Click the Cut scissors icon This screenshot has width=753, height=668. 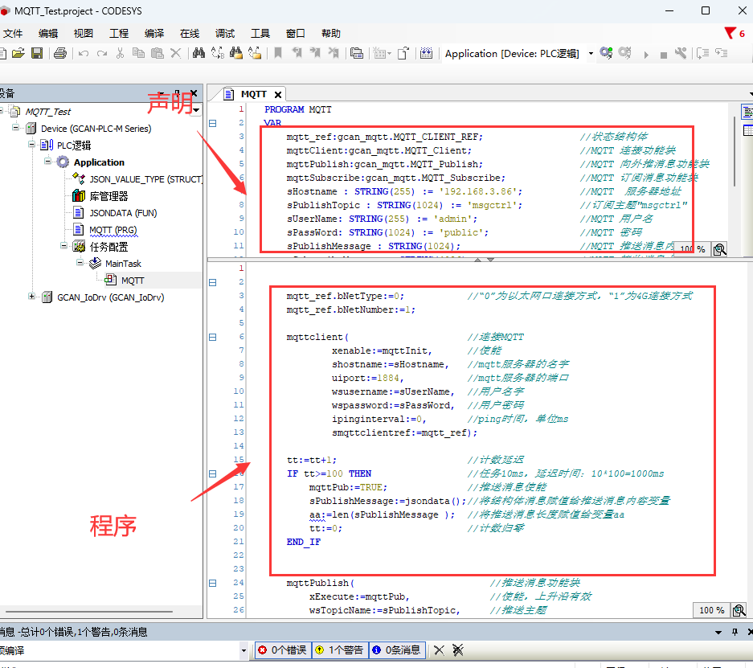point(120,54)
